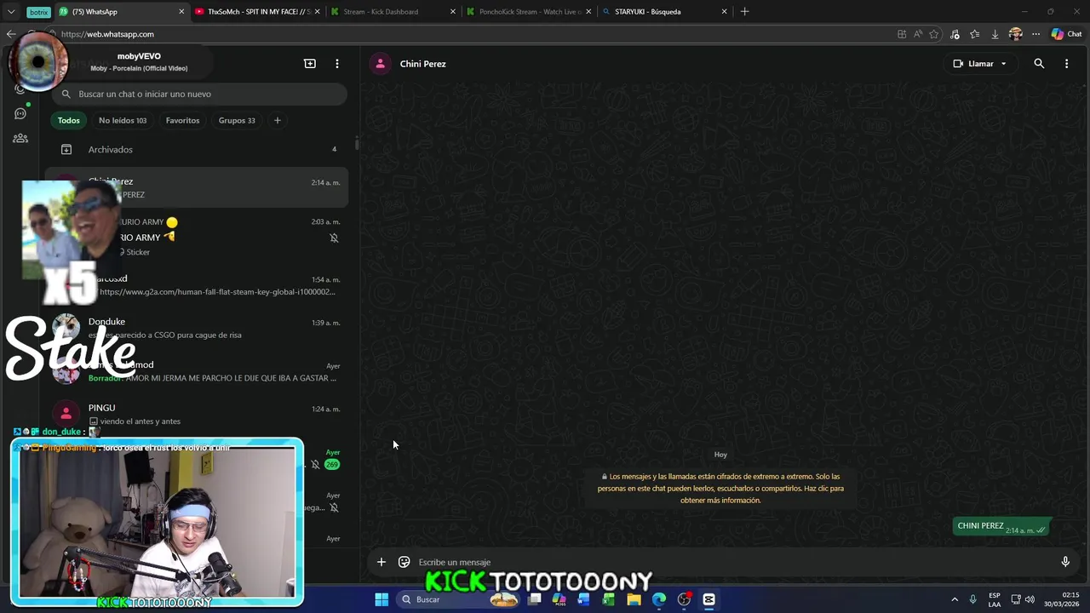Open the Chini Perez chat options menu
The height and width of the screenshot is (613, 1090).
point(1066,64)
